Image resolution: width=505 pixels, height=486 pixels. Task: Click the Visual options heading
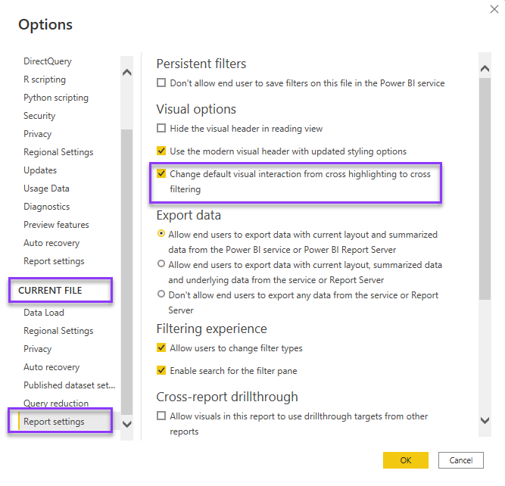click(196, 110)
